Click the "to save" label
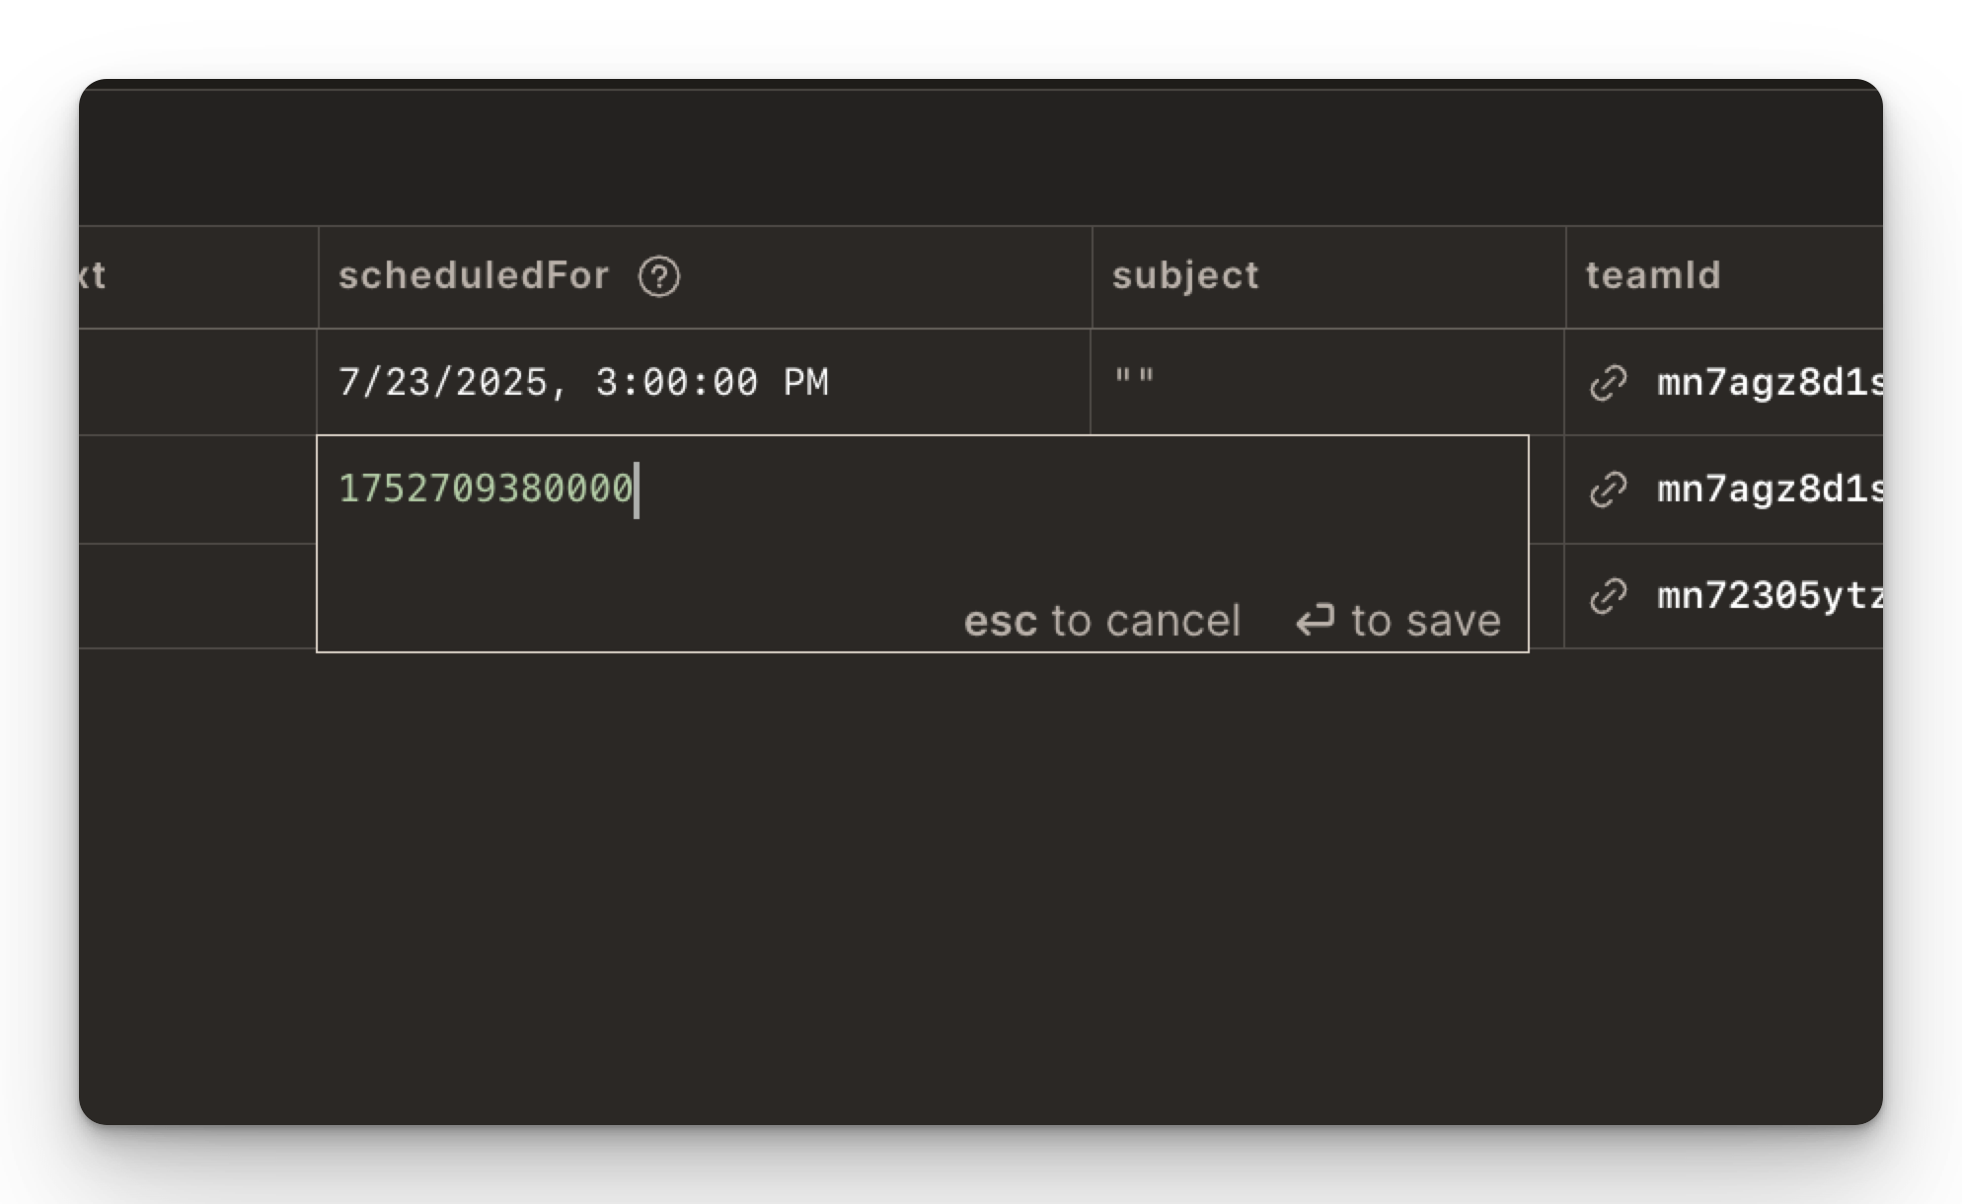Image resolution: width=1962 pixels, height=1204 pixels. (1426, 621)
